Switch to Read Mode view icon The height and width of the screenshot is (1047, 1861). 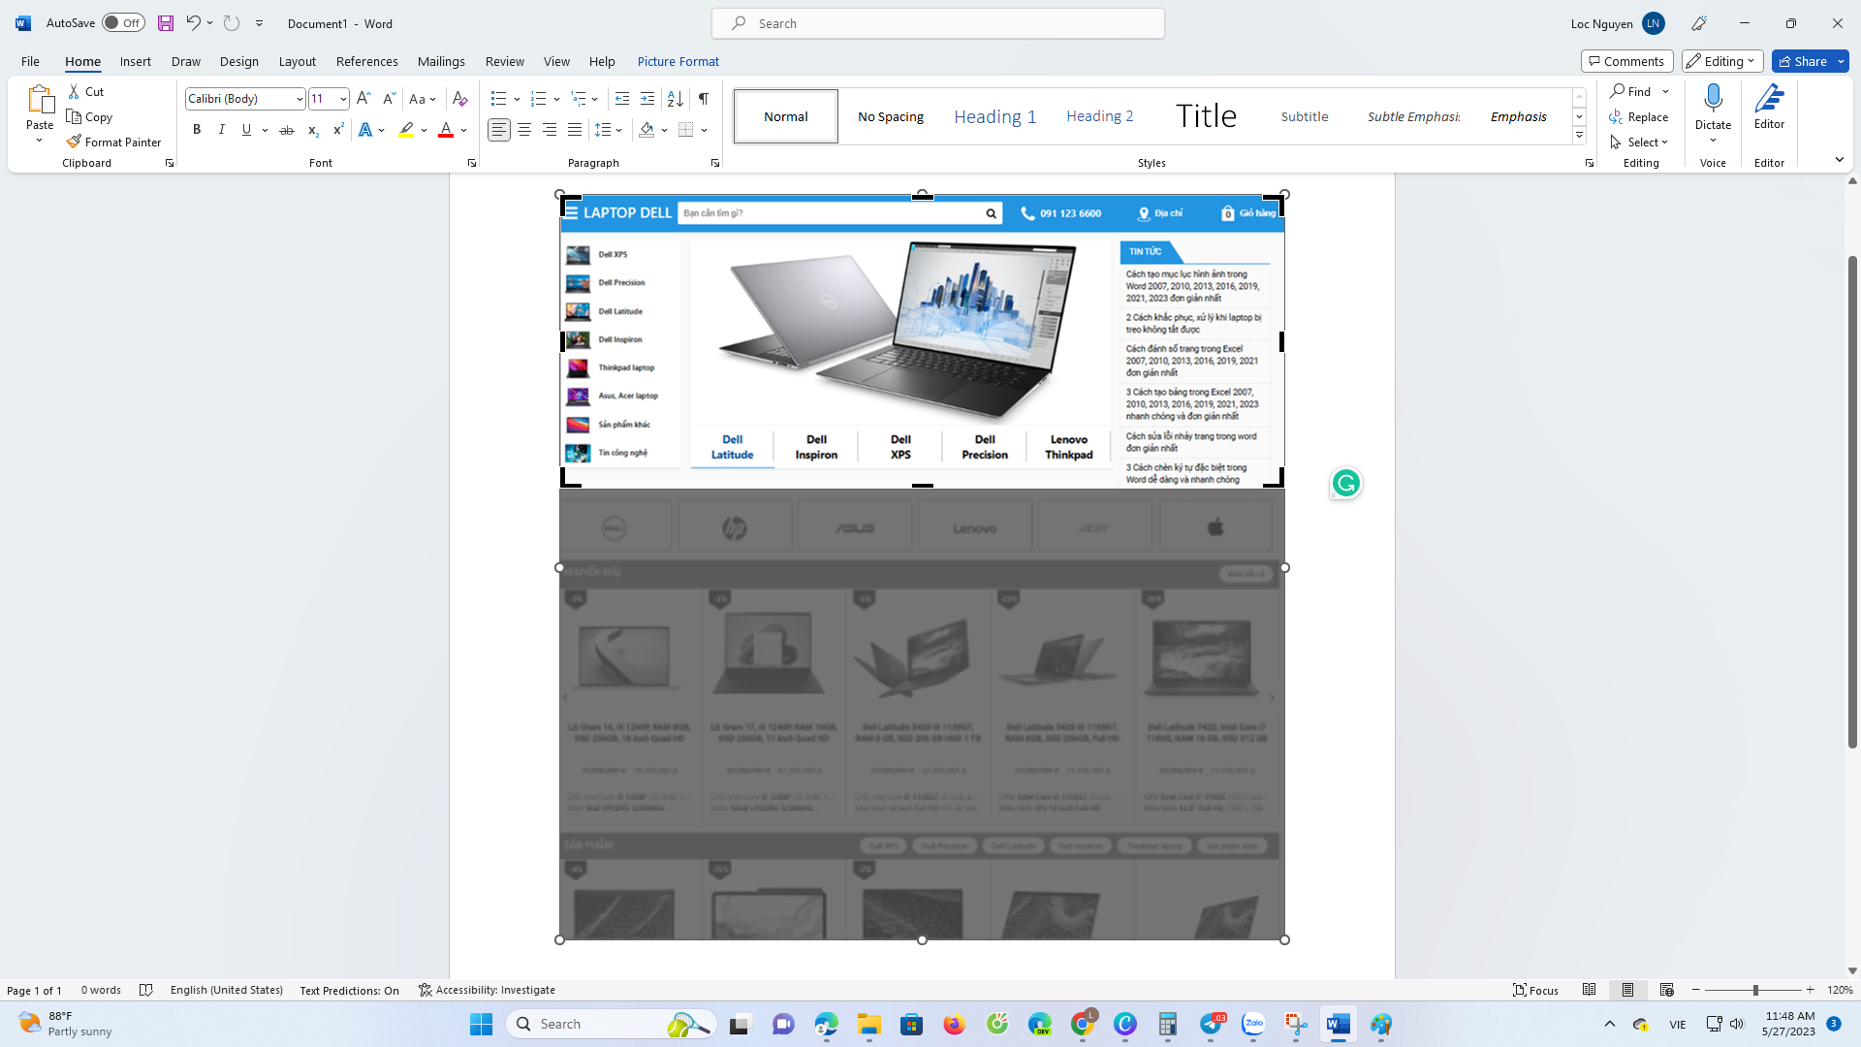coord(1590,990)
